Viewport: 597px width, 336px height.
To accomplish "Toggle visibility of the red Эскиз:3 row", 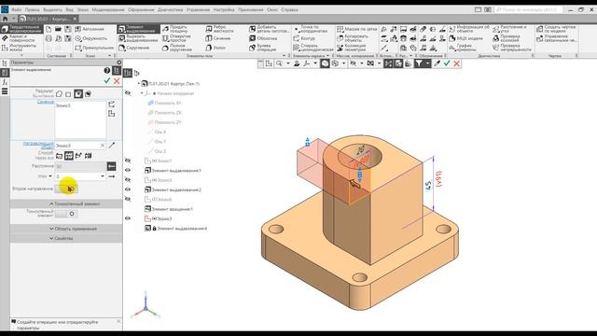I will [x=128, y=218].
